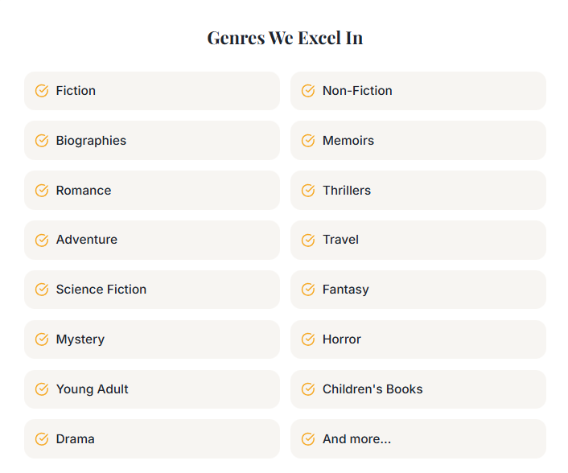Click the check icon next to Children's Books
Image resolution: width=568 pixels, height=473 pixels.
308,389
